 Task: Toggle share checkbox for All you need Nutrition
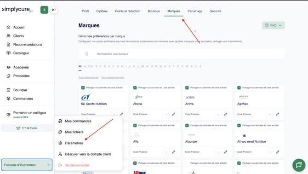239,126
